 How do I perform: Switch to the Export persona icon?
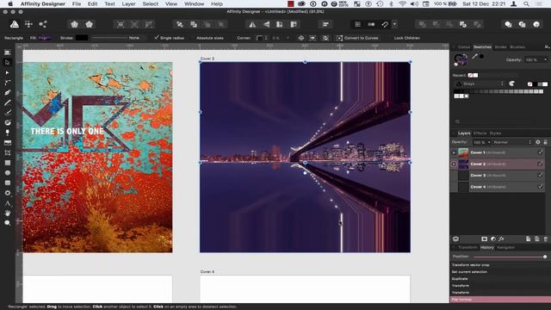pos(43,24)
